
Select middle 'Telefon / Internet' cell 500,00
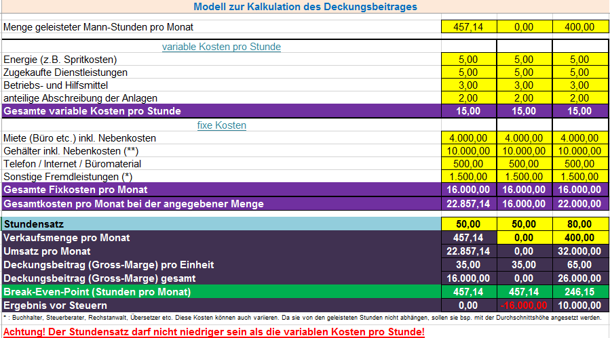click(525, 163)
